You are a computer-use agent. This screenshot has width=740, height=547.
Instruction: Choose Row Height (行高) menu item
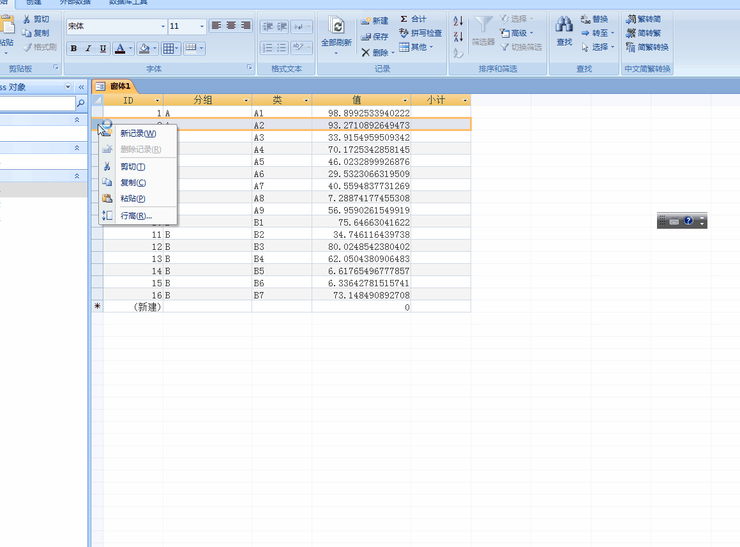tap(138, 216)
